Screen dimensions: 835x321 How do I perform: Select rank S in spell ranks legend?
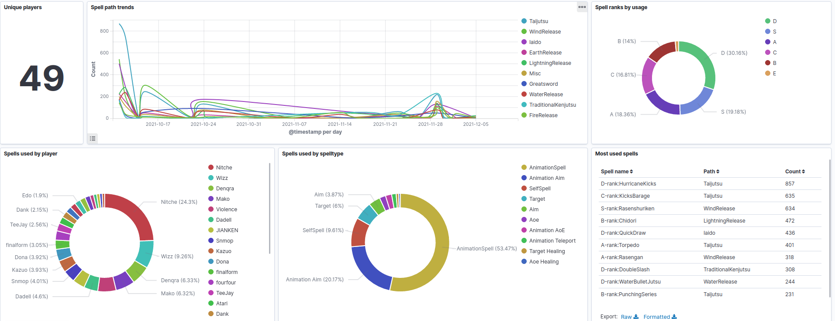[x=775, y=32]
